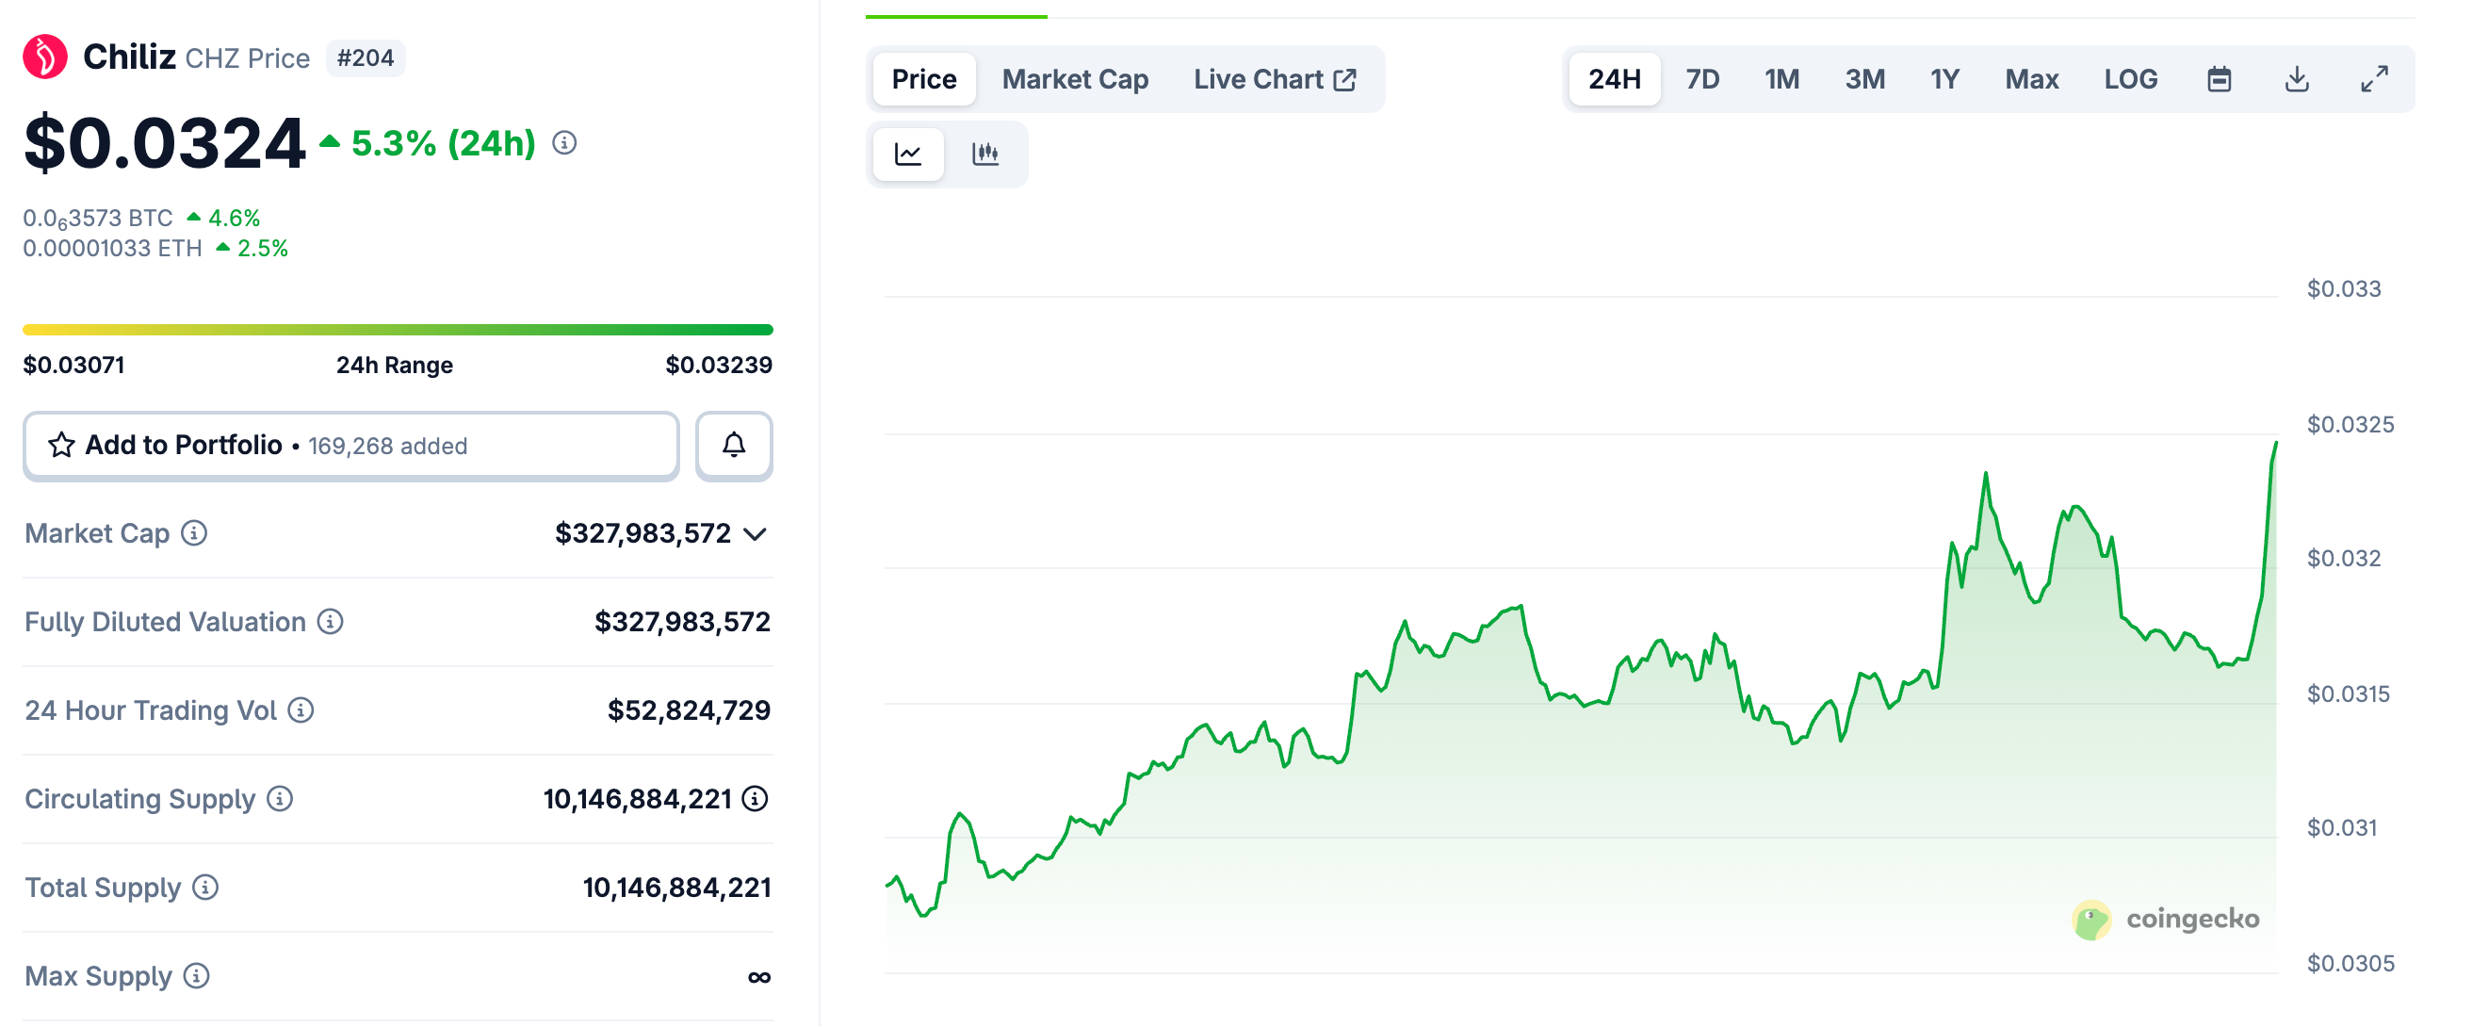The width and height of the screenshot is (2472, 1027).
Task: Select the Price tab
Action: click(x=923, y=79)
